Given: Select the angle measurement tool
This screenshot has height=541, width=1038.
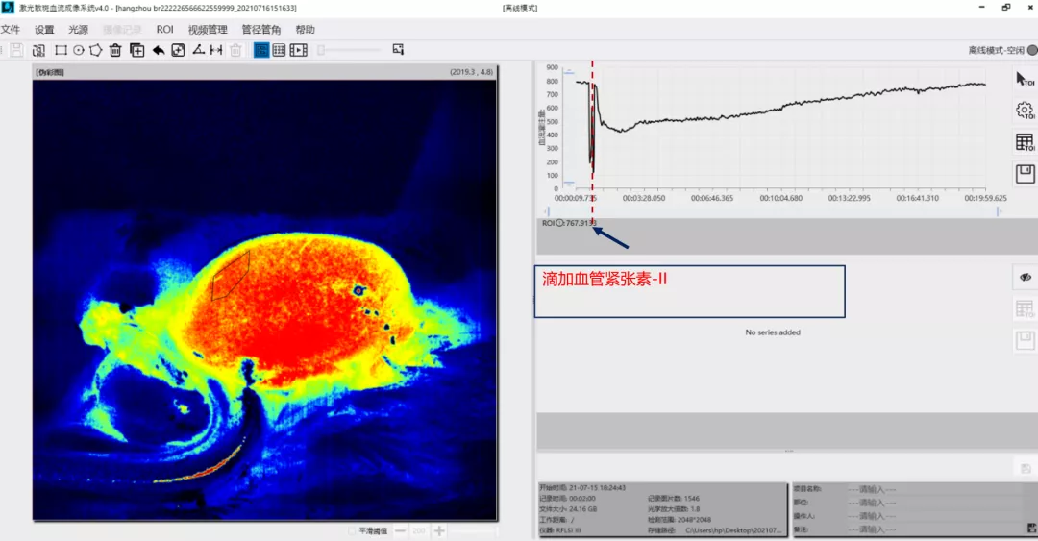Looking at the screenshot, I should tap(198, 50).
